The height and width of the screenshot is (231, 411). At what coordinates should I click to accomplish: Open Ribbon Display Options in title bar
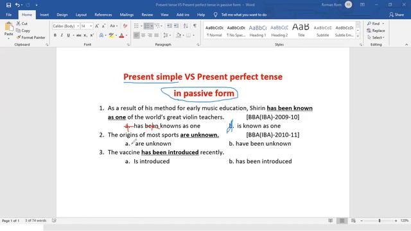[x=362, y=4]
